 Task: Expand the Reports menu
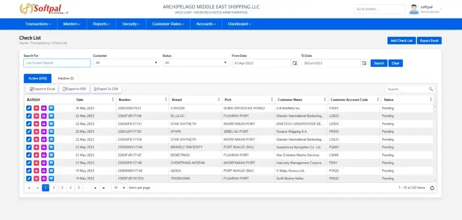pyautogui.click(x=101, y=24)
